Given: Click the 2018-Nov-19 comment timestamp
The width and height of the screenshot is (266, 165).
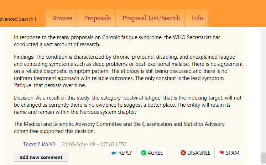Looking at the screenshot, I should coord(94,144).
